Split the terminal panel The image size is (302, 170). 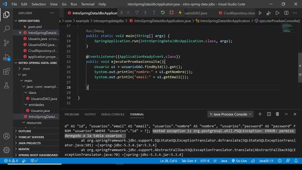[x=269, y=114]
